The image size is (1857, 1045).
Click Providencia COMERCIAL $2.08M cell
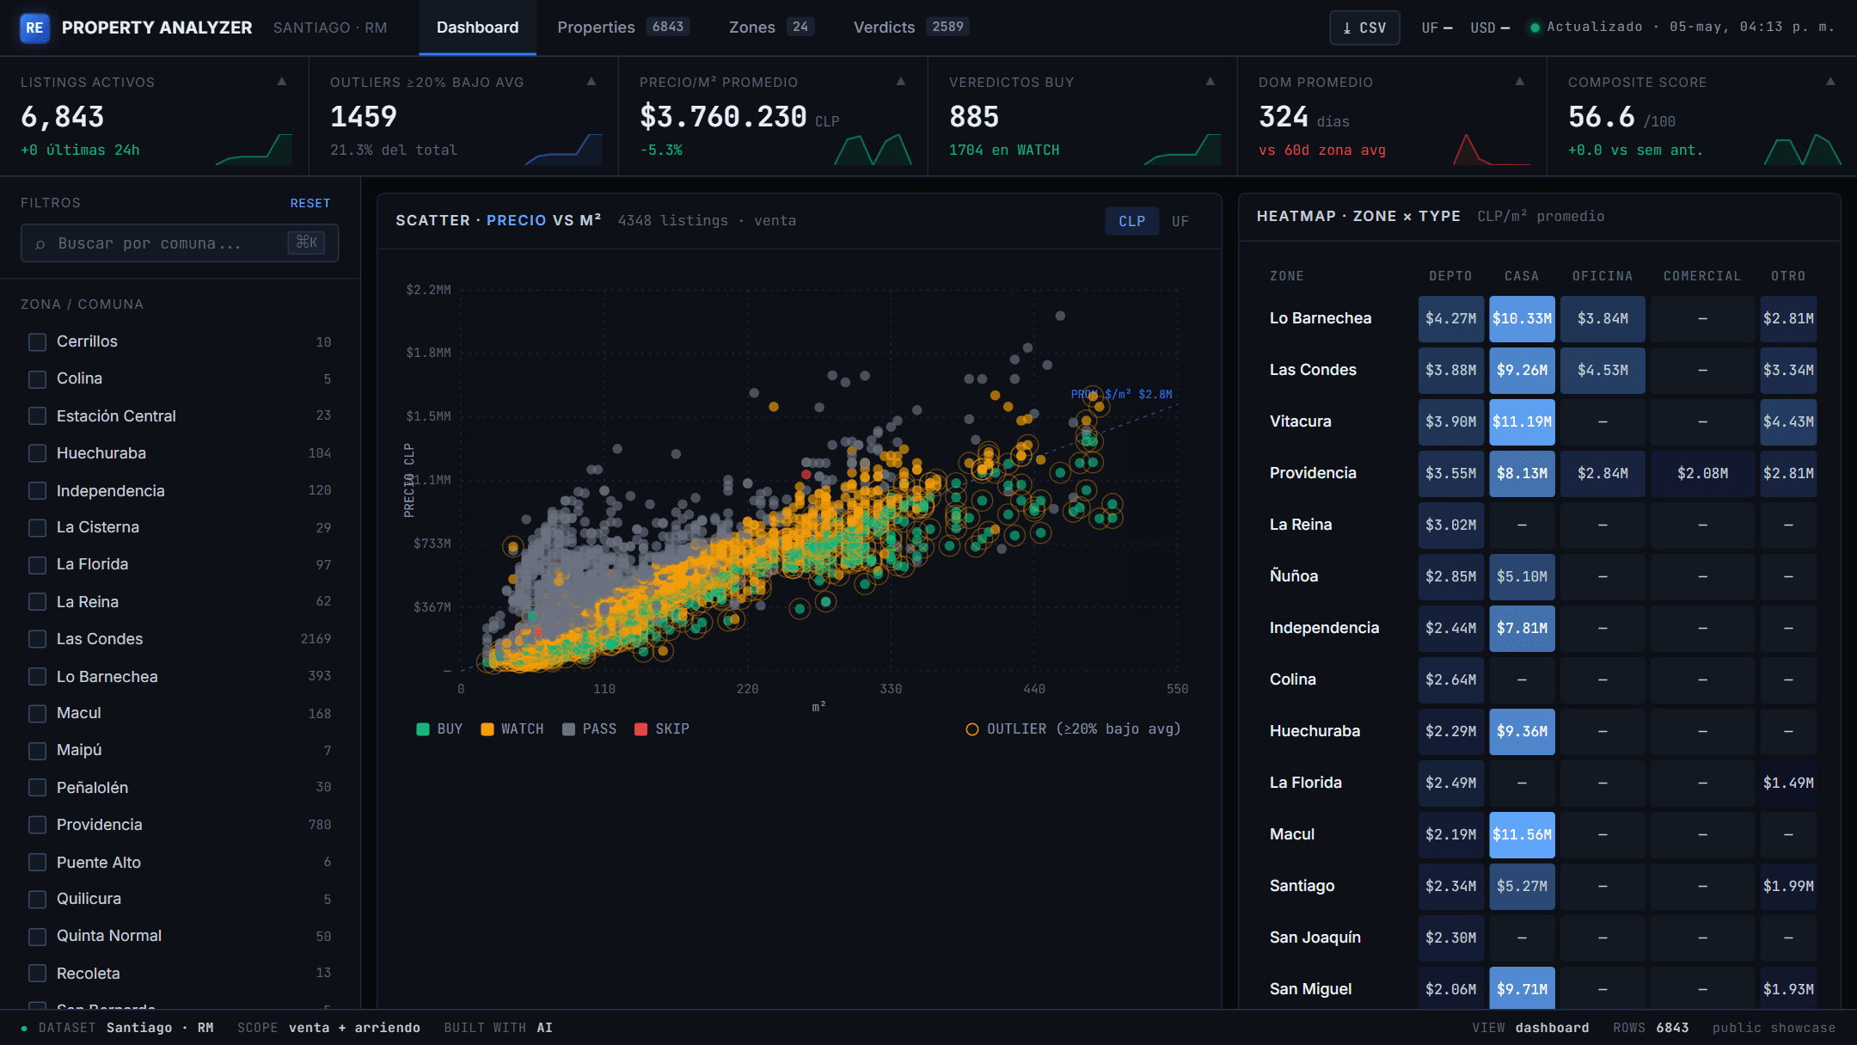1702,474
